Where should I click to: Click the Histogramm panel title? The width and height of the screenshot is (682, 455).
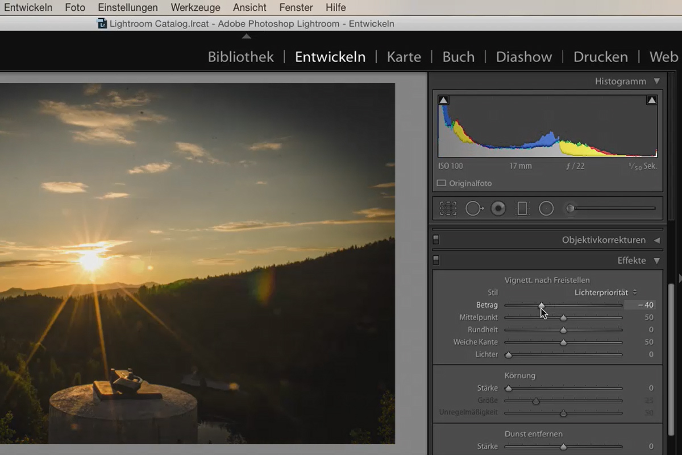pyautogui.click(x=620, y=81)
